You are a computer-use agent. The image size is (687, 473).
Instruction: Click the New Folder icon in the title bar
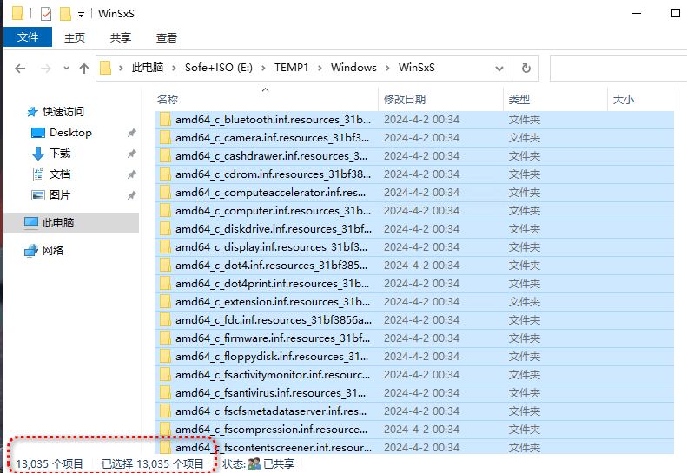tap(65, 14)
